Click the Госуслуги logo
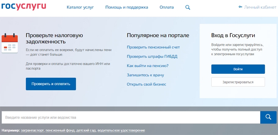Viewport: 278px width, 135px height. point(24,6)
